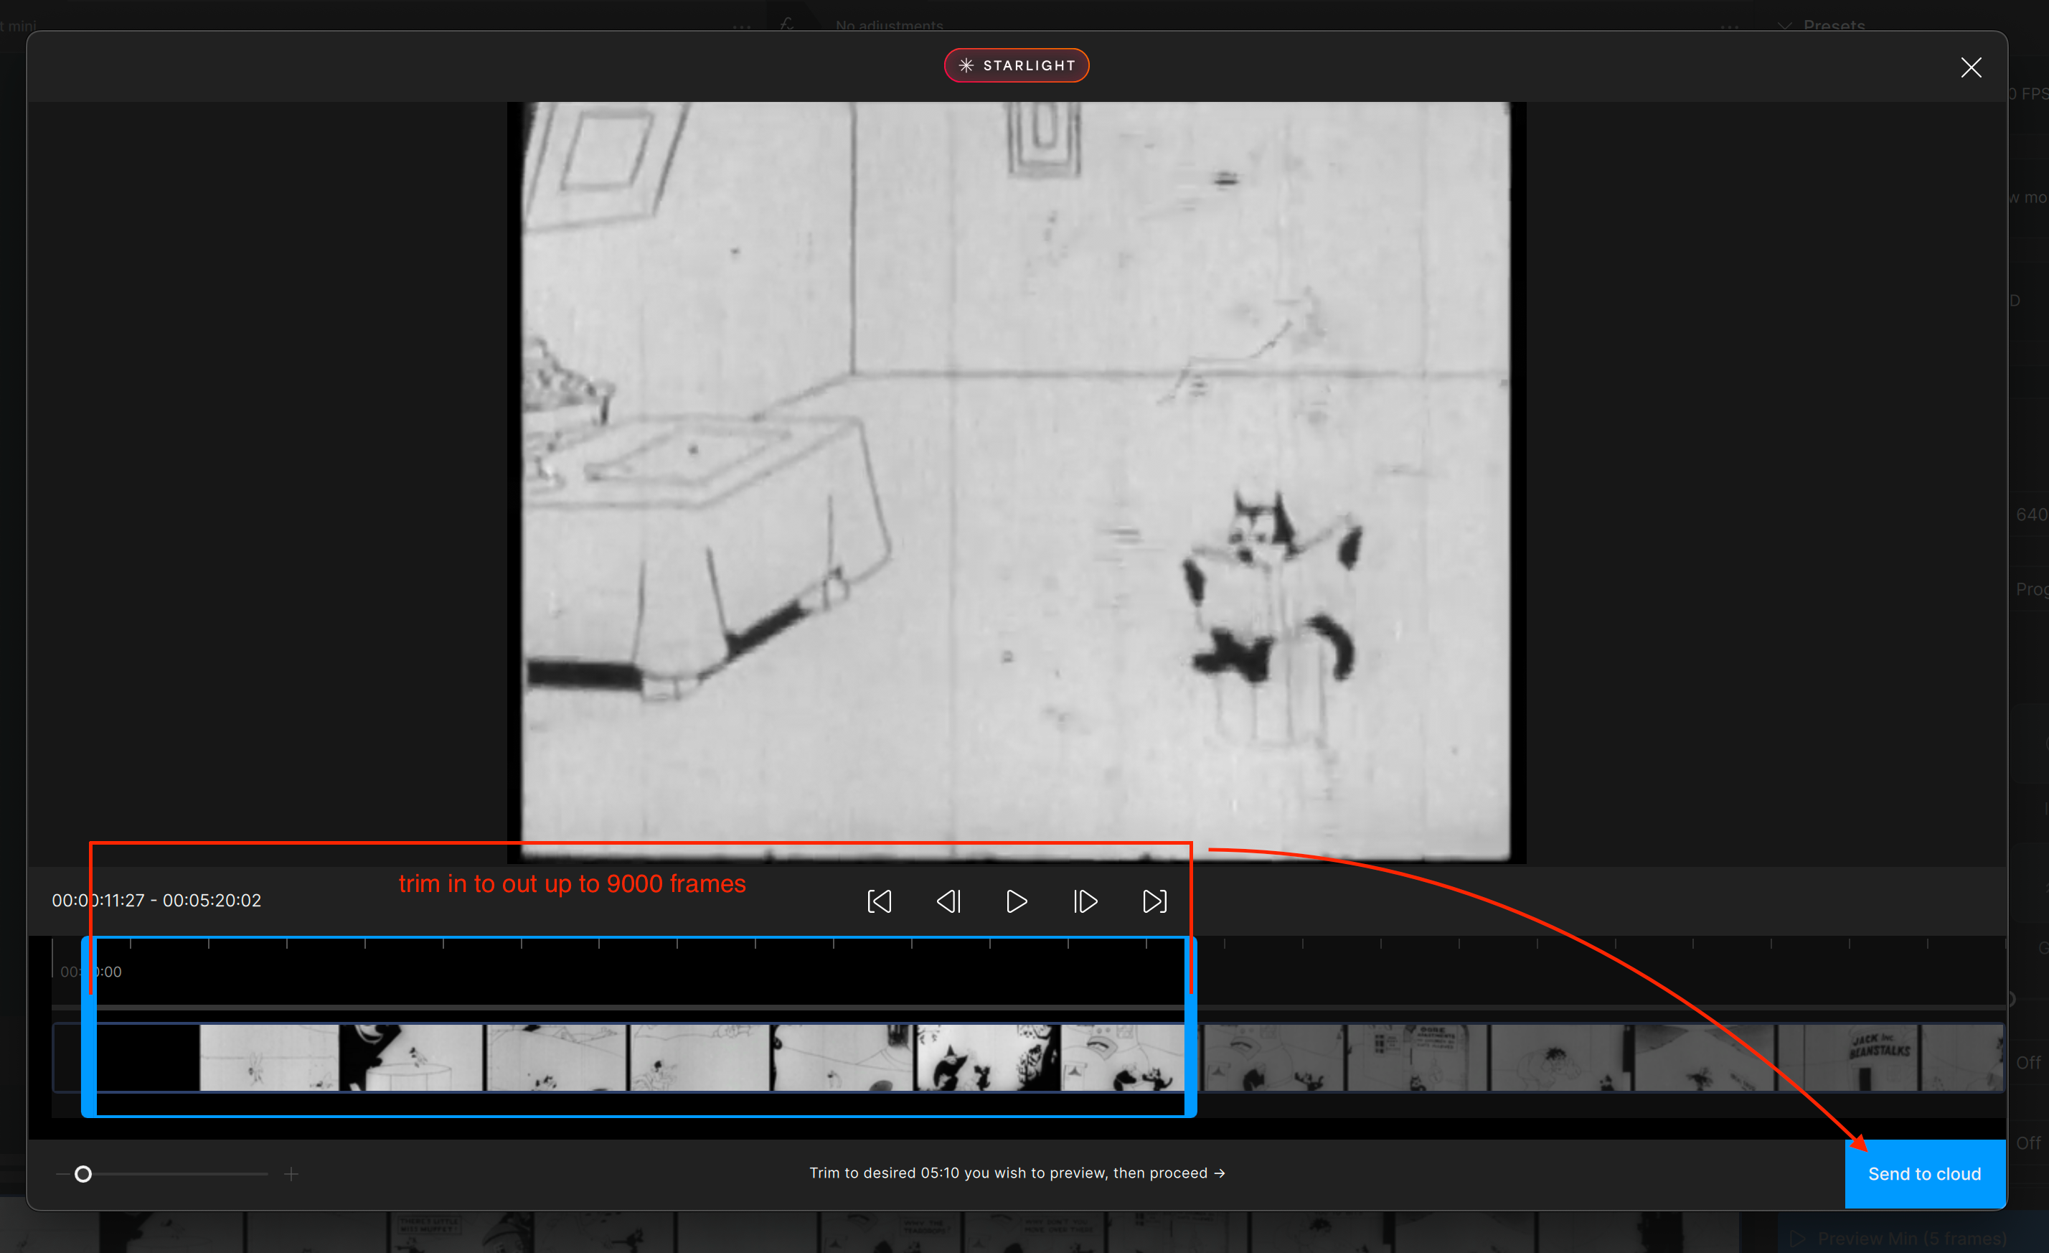
Task: Step forward one frame
Action: click(1085, 901)
